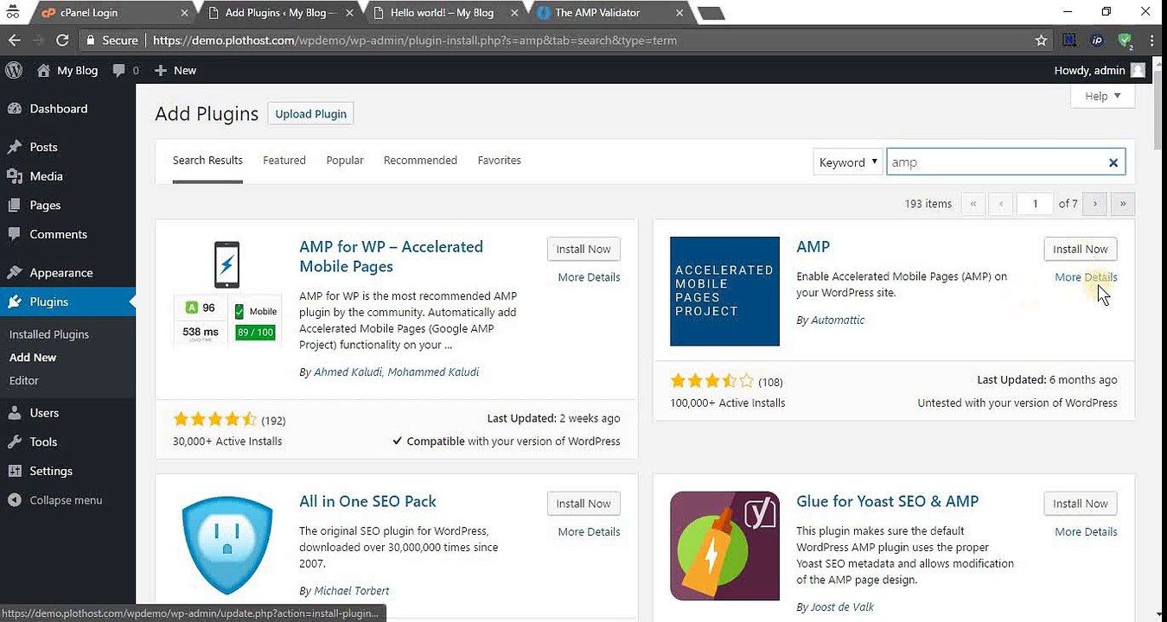1167x622 pixels.
Task: Switch to The AMP Validator browser tab
Action: pos(609,13)
